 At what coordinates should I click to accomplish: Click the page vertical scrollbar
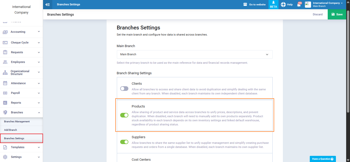point(348,61)
